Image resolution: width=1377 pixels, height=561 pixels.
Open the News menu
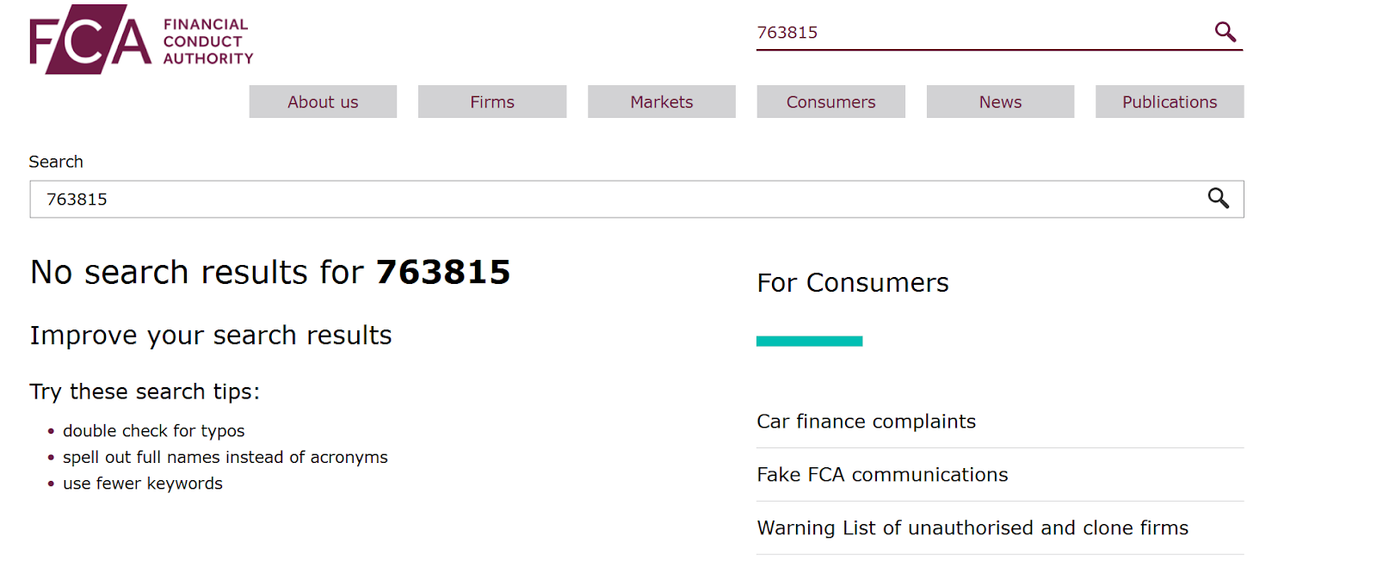(1000, 102)
